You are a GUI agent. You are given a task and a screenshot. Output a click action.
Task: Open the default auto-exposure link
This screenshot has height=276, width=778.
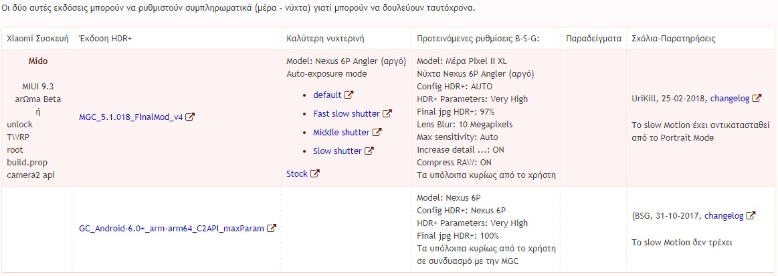click(x=327, y=95)
